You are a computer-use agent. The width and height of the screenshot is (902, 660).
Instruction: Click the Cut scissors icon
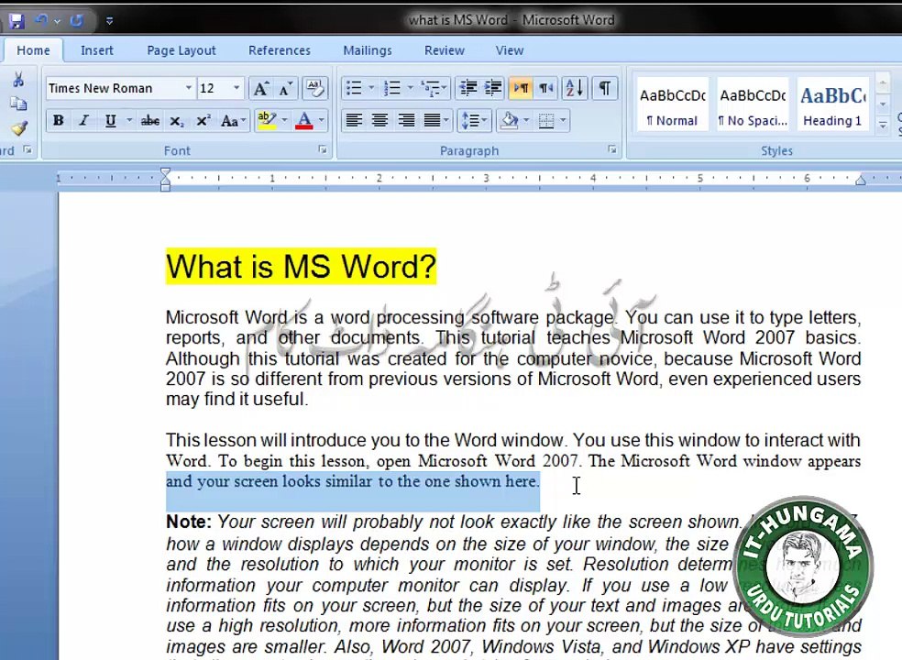pyautogui.click(x=18, y=80)
